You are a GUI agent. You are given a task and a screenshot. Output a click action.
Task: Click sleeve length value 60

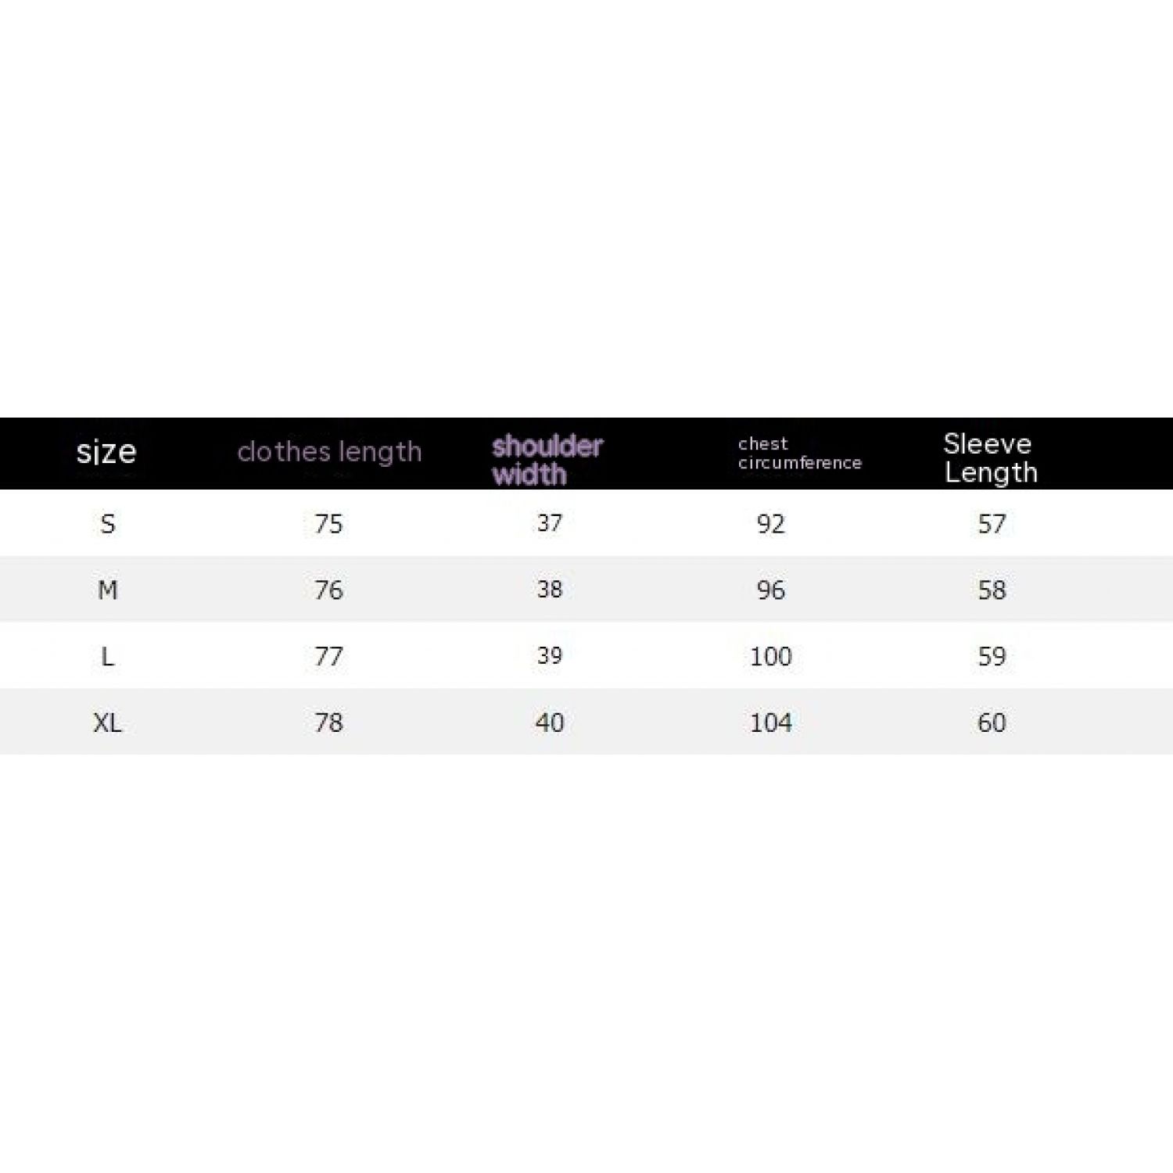pos(992,723)
